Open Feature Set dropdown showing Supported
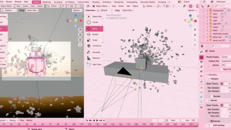231x130 pixels. click(226, 61)
